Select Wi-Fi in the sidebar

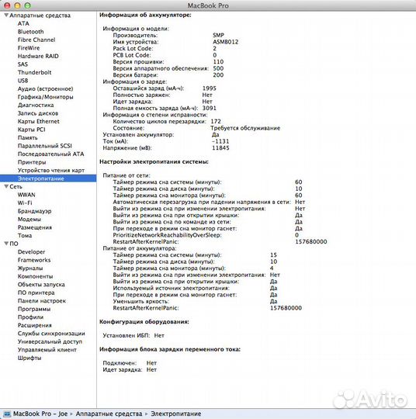point(25,203)
